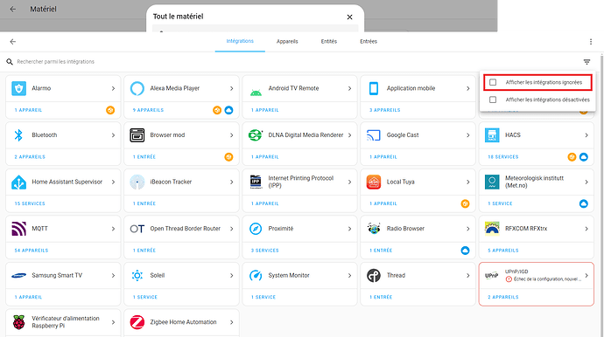Image resolution: width=604 pixels, height=337 pixels.
Task: Click the Internet Printing Protocol icon
Action: [256, 182]
